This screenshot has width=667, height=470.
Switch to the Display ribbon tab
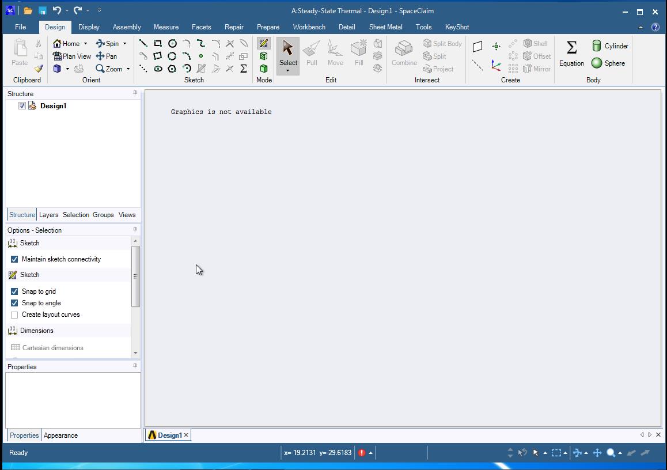click(89, 27)
